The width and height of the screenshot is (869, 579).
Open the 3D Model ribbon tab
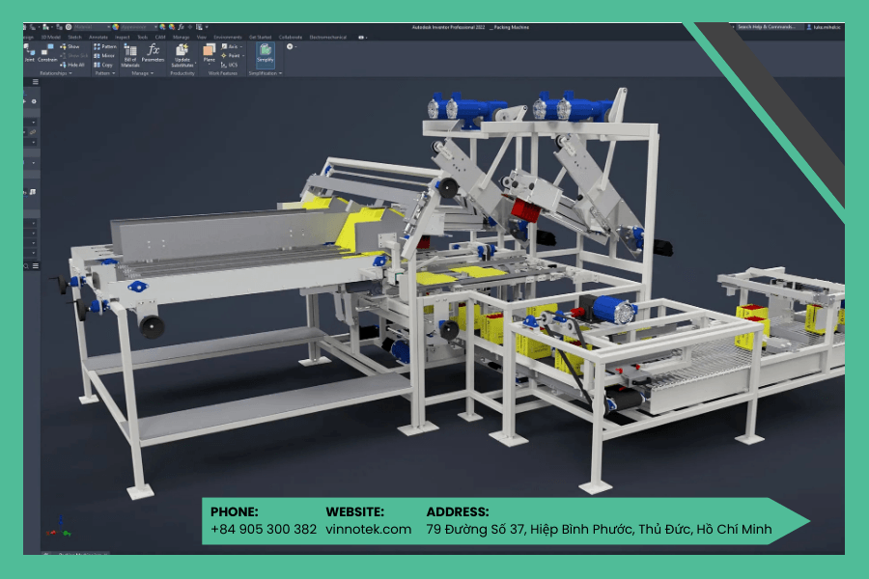pos(51,37)
